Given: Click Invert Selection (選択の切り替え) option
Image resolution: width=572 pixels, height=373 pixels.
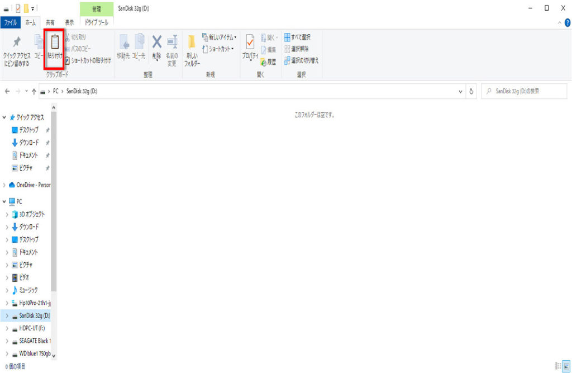Looking at the screenshot, I should (301, 60).
